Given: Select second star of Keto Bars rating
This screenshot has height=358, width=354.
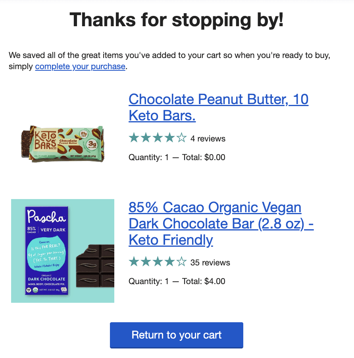Looking at the screenshot, I should coord(146,138).
